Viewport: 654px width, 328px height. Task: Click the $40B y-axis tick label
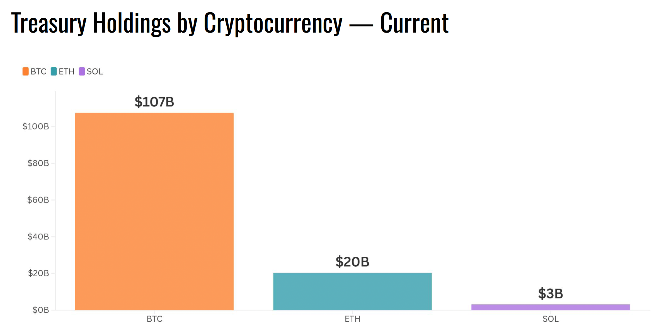pyautogui.click(x=38, y=237)
